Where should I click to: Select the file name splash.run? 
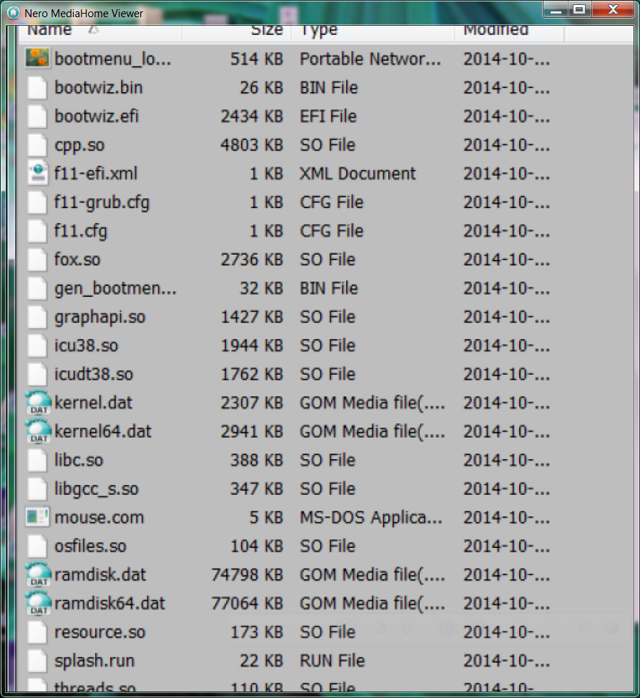(94, 662)
